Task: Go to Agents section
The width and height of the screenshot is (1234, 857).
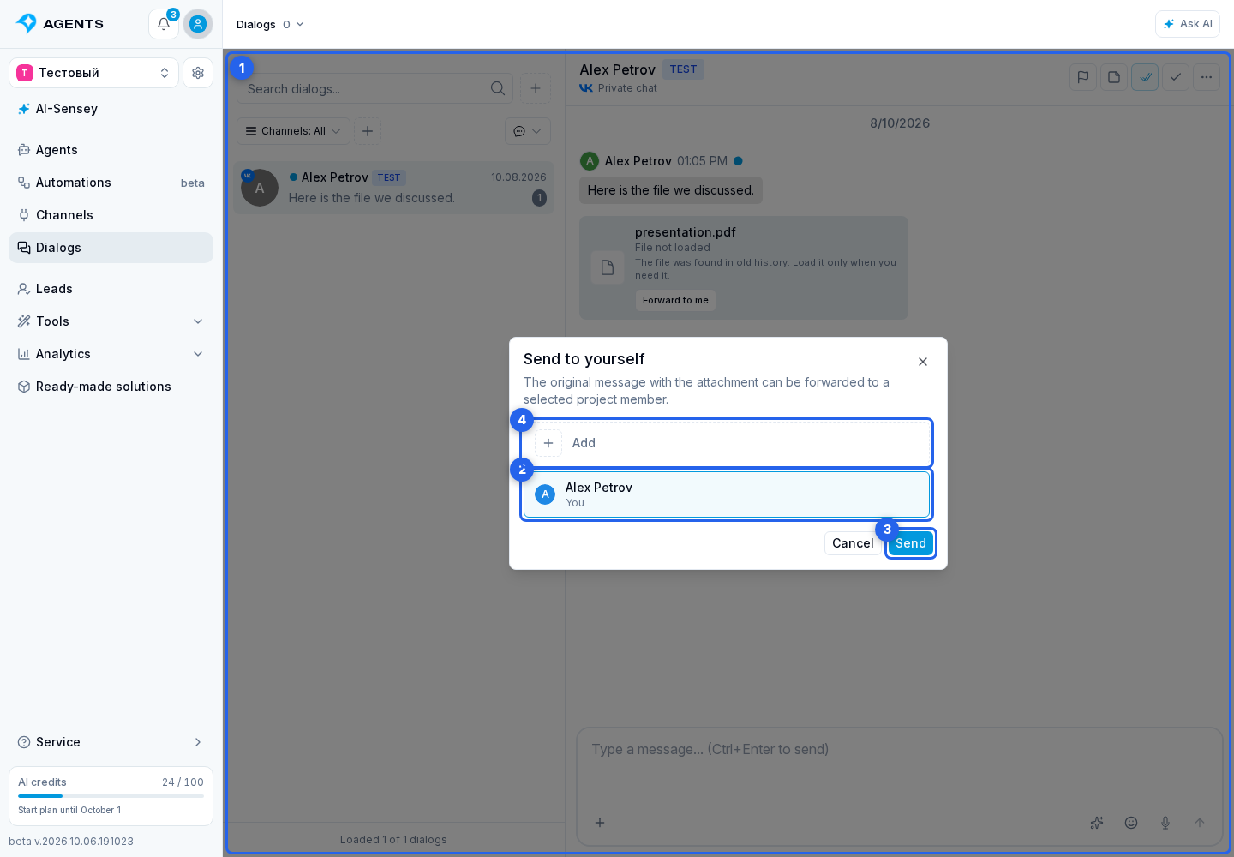Action: pyautogui.click(x=111, y=150)
